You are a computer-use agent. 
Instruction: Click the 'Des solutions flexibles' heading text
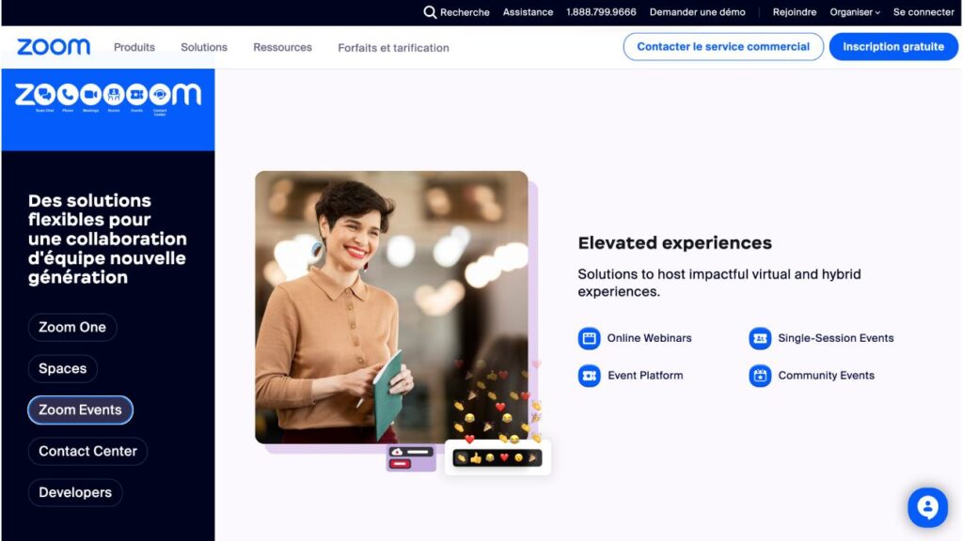[x=107, y=239]
